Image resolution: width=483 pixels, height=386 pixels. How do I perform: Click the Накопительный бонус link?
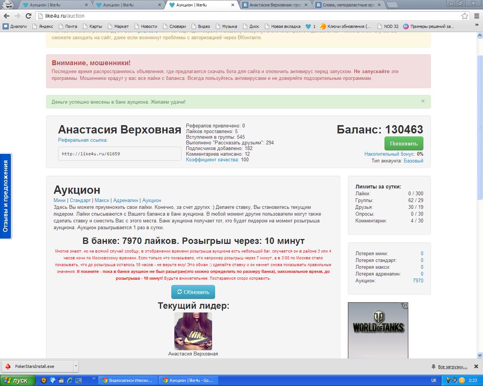pyautogui.click(x=390, y=154)
